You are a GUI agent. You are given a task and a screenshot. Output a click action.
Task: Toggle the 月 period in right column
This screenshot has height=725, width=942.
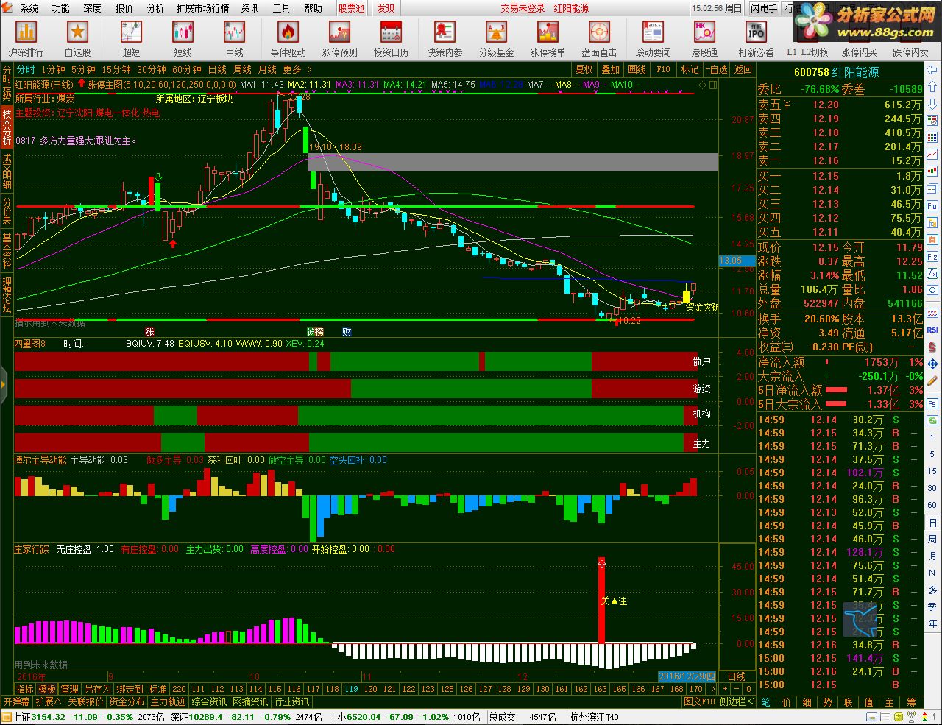(932, 556)
